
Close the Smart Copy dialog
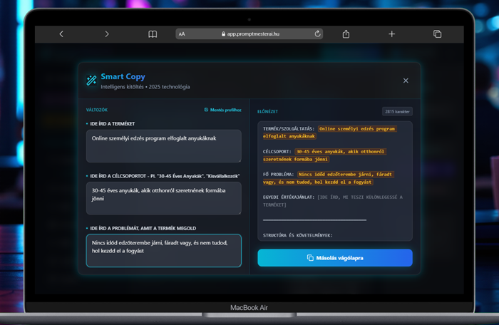(x=406, y=81)
